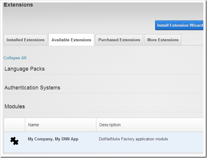Select the Available Extensions tab

tap(71, 40)
